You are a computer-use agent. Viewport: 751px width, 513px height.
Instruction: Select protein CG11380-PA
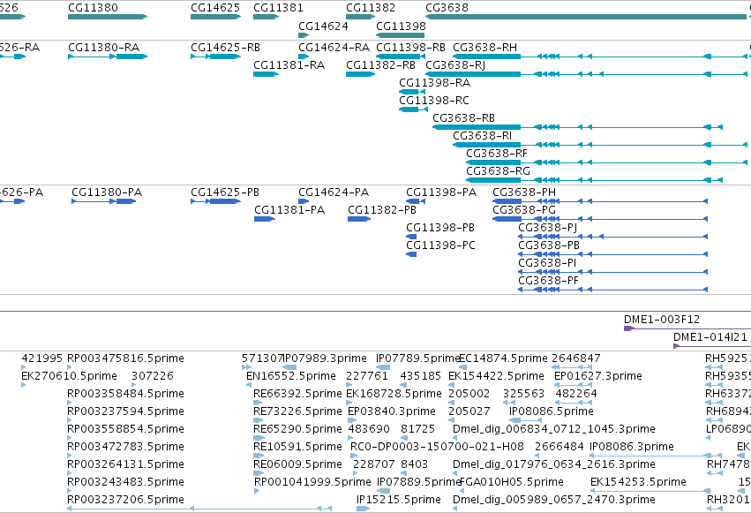pos(104,201)
